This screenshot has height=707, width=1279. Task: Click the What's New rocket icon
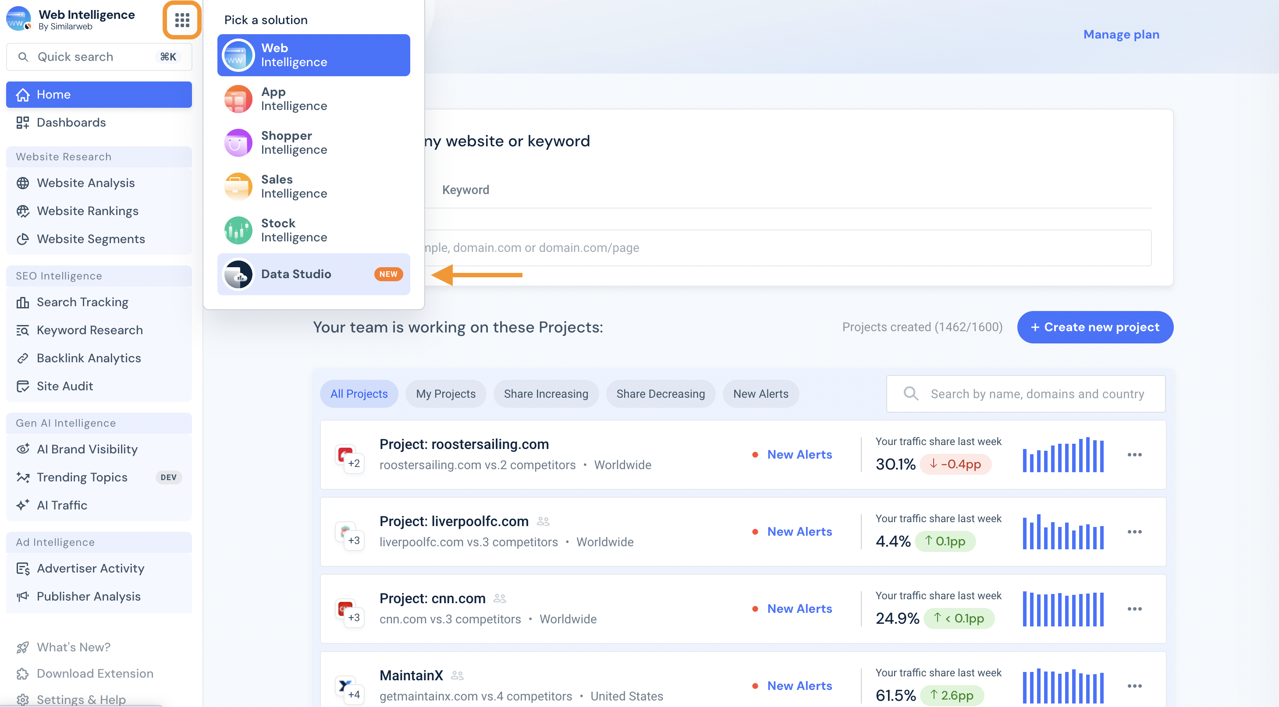click(23, 647)
